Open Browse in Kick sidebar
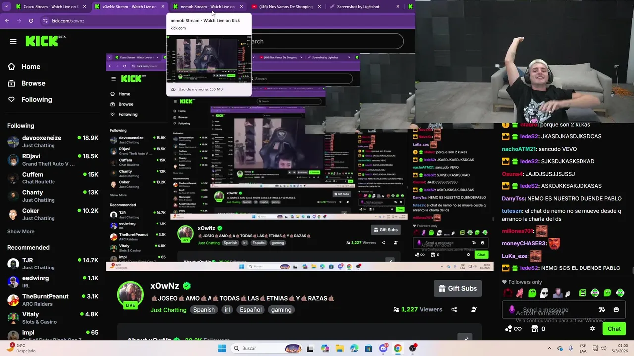This screenshot has height=356, width=634. click(27, 83)
